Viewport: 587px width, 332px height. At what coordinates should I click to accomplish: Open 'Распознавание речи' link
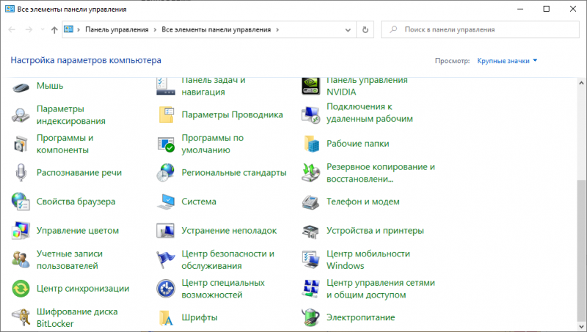click(x=79, y=173)
